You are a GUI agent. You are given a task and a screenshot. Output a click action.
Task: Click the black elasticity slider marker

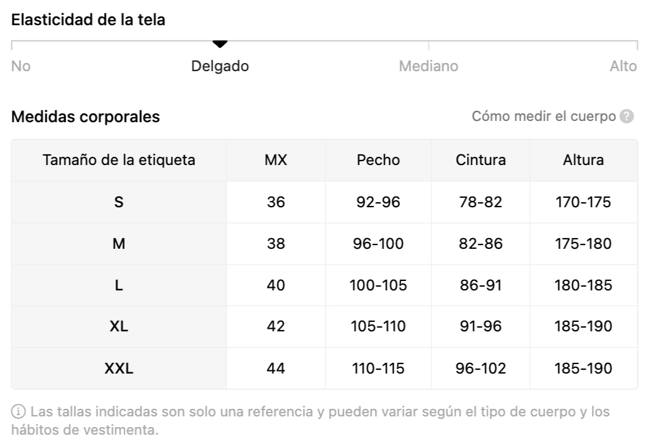(220, 44)
